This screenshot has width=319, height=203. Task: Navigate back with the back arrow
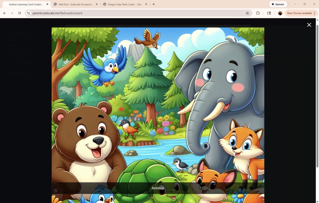point(4,13)
